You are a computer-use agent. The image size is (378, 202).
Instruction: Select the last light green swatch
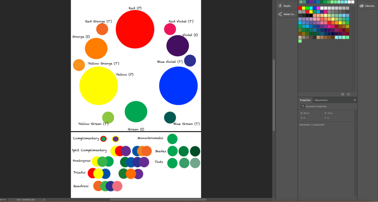pyautogui.click(x=300, y=41)
